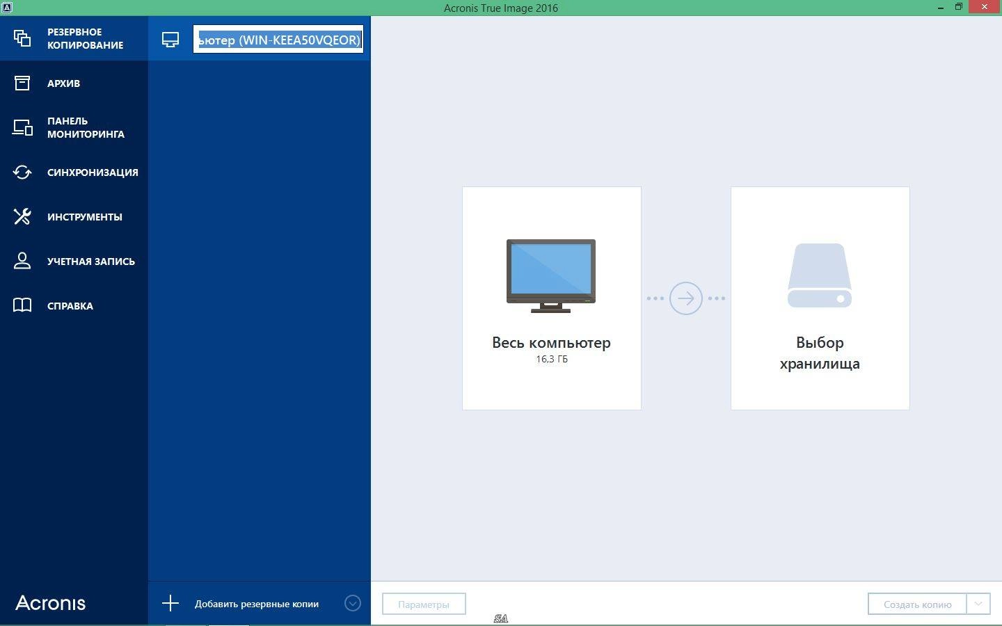This screenshot has width=1002, height=626.
Task: Click the Архив box icon
Action: (22, 83)
